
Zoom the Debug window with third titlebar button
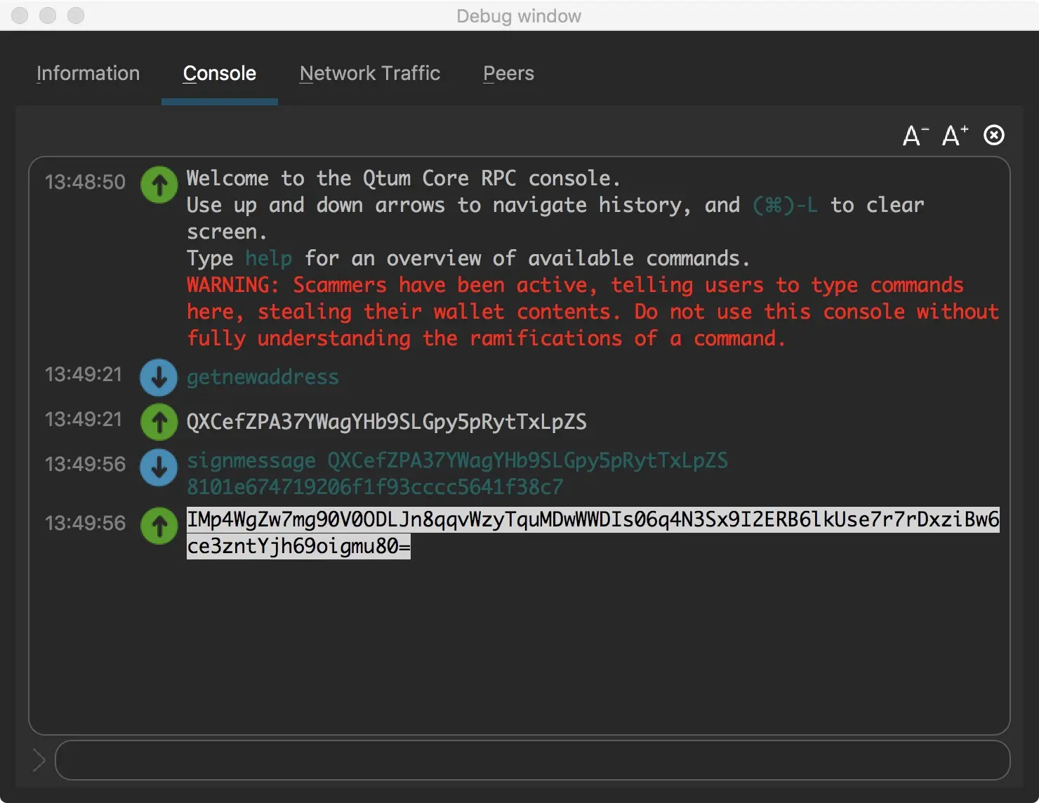click(76, 15)
